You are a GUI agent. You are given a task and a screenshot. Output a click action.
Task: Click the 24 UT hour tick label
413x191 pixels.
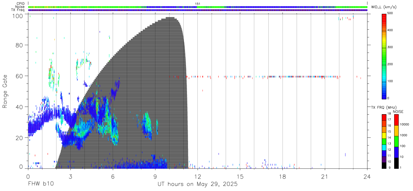pyautogui.click(x=367, y=176)
